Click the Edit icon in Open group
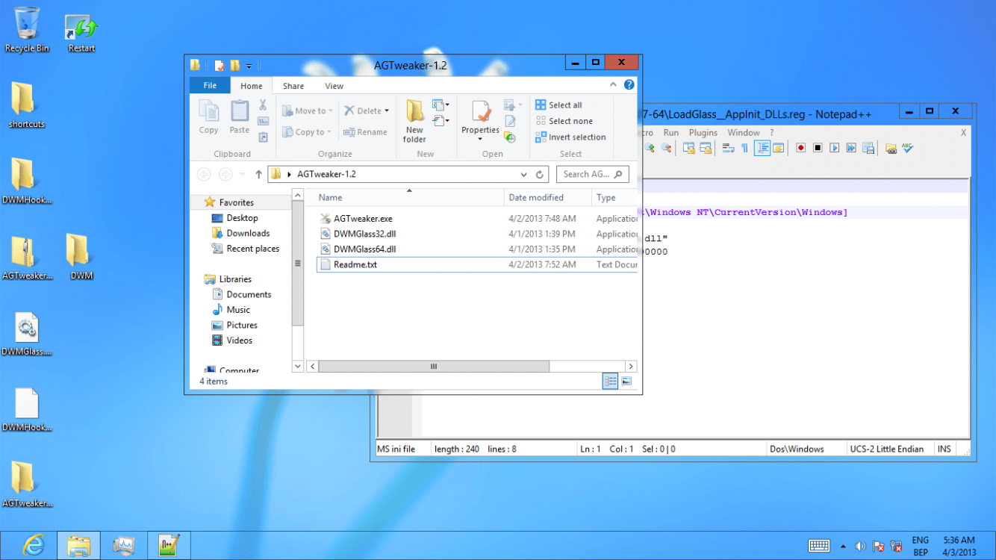The image size is (996, 560). coord(510,121)
